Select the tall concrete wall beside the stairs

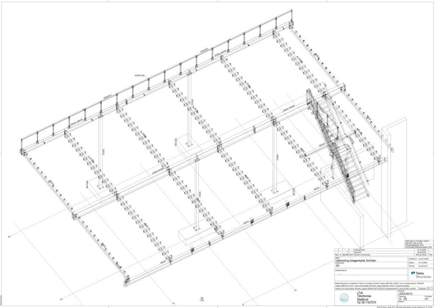388,178
